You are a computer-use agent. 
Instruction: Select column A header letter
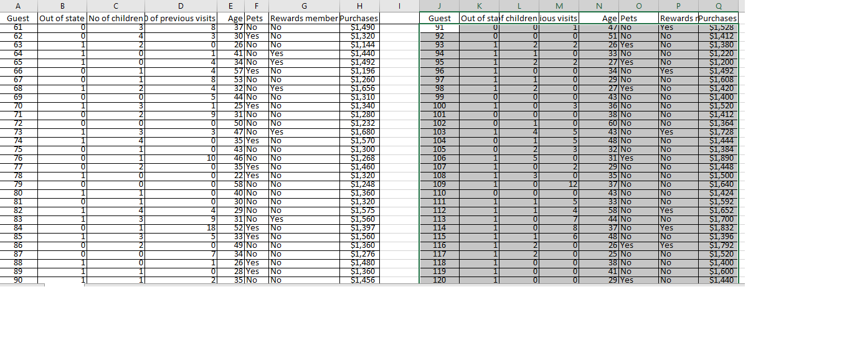click(x=17, y=6)
